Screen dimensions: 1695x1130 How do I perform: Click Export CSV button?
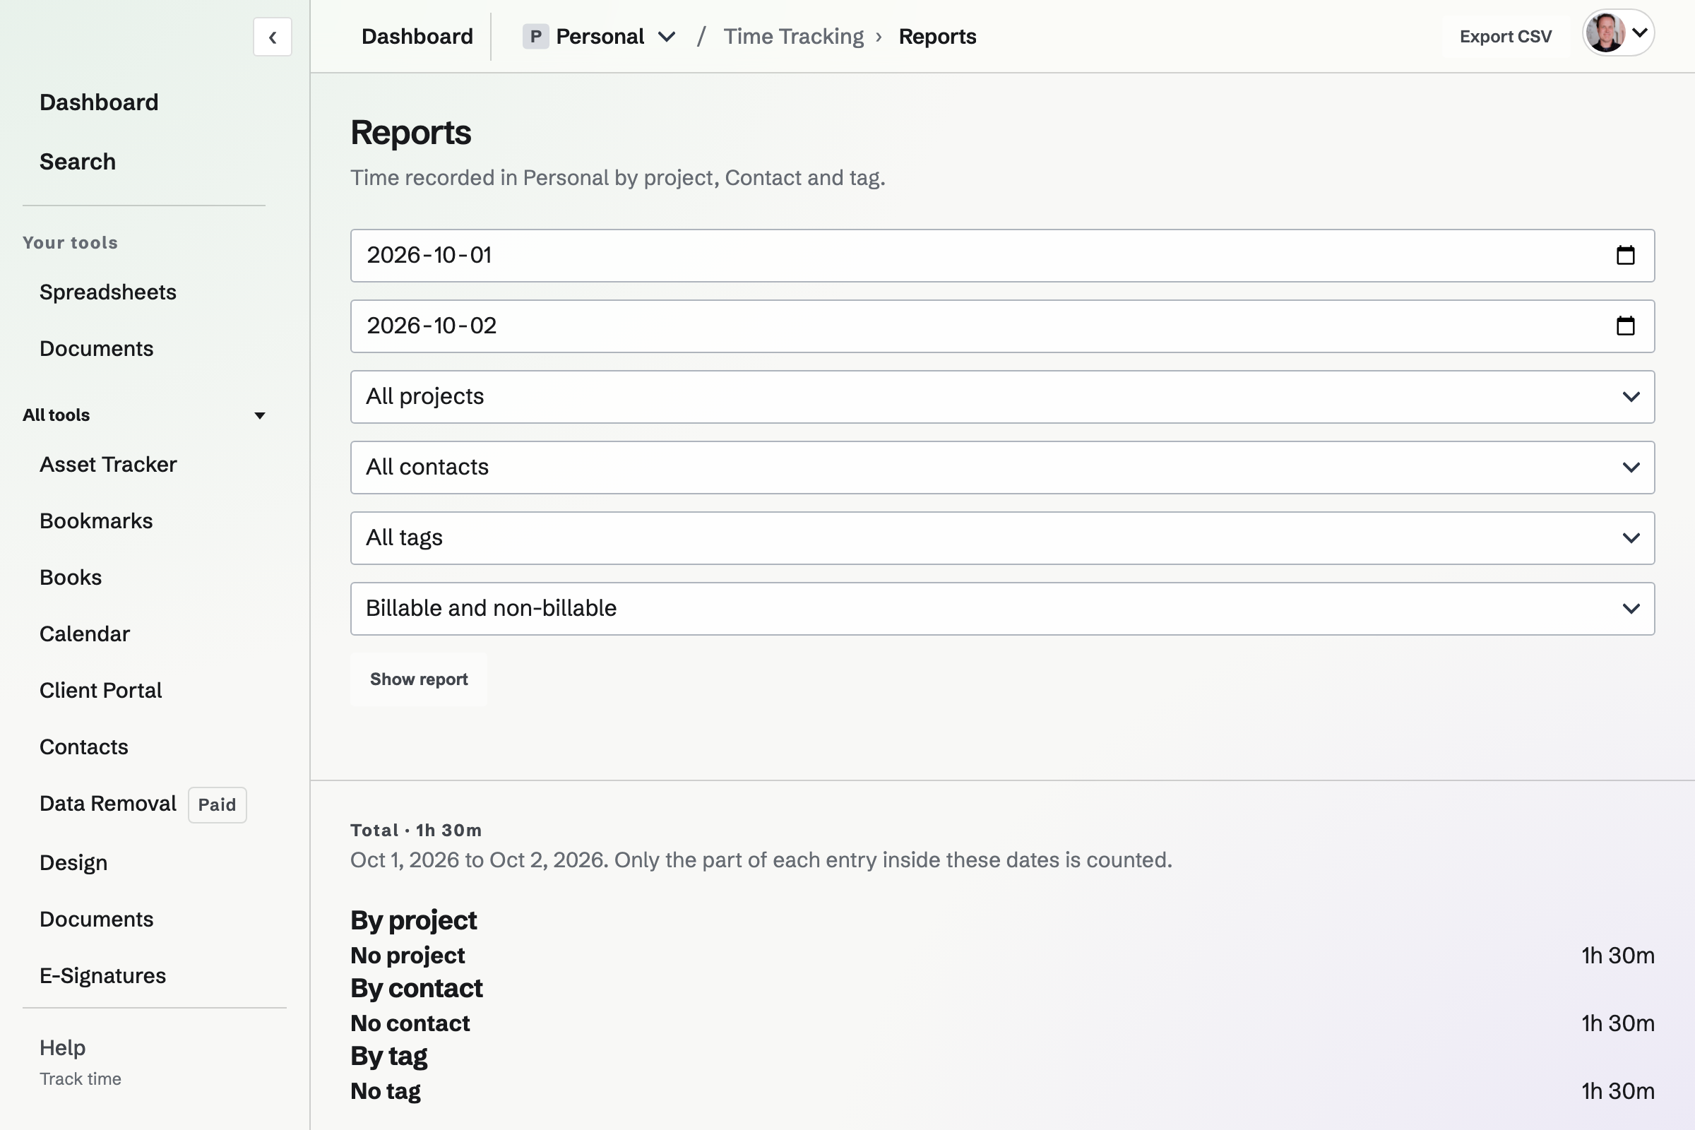coord(1506,37)
